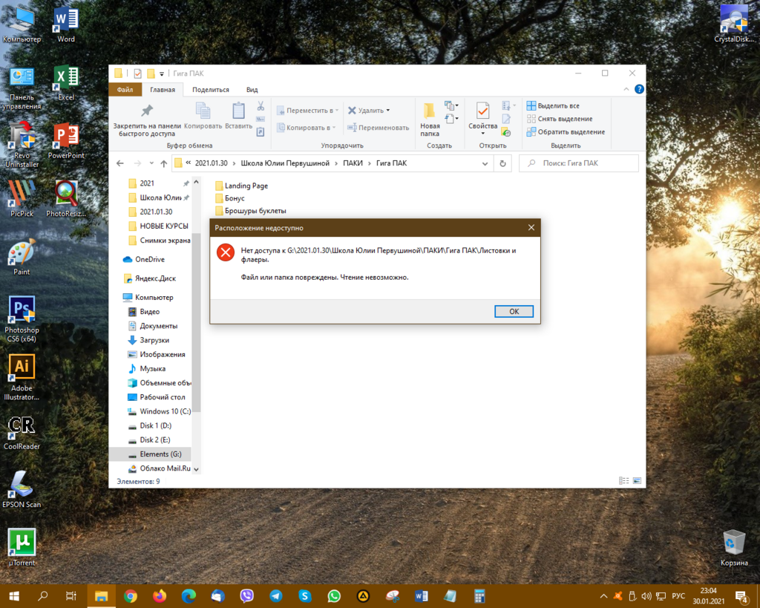This screenshot has height=608, width=760.
Task: Click the Вставить paste icon
Action: tap(238, 111)
